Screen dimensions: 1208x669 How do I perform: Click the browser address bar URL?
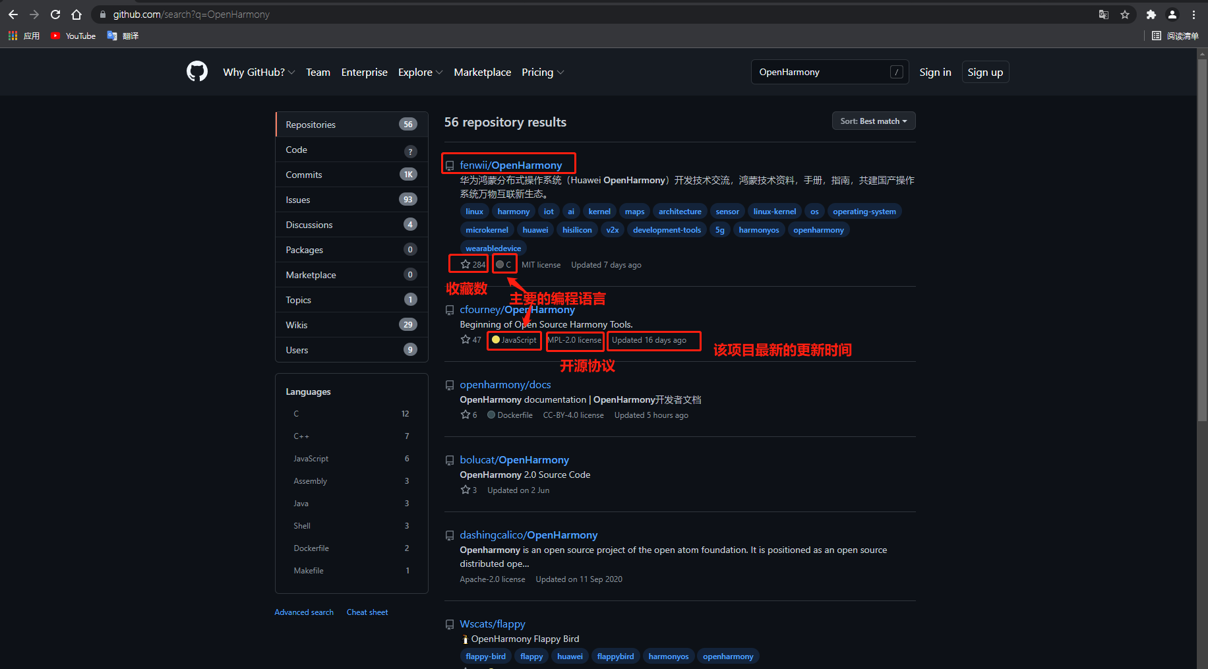click(x=191, y=15)
